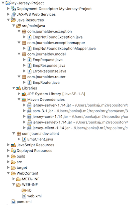Click the jersey-server-1.14.jar jar icon
Viewport: 128px width, 205px height.
(x=29, y=105)
